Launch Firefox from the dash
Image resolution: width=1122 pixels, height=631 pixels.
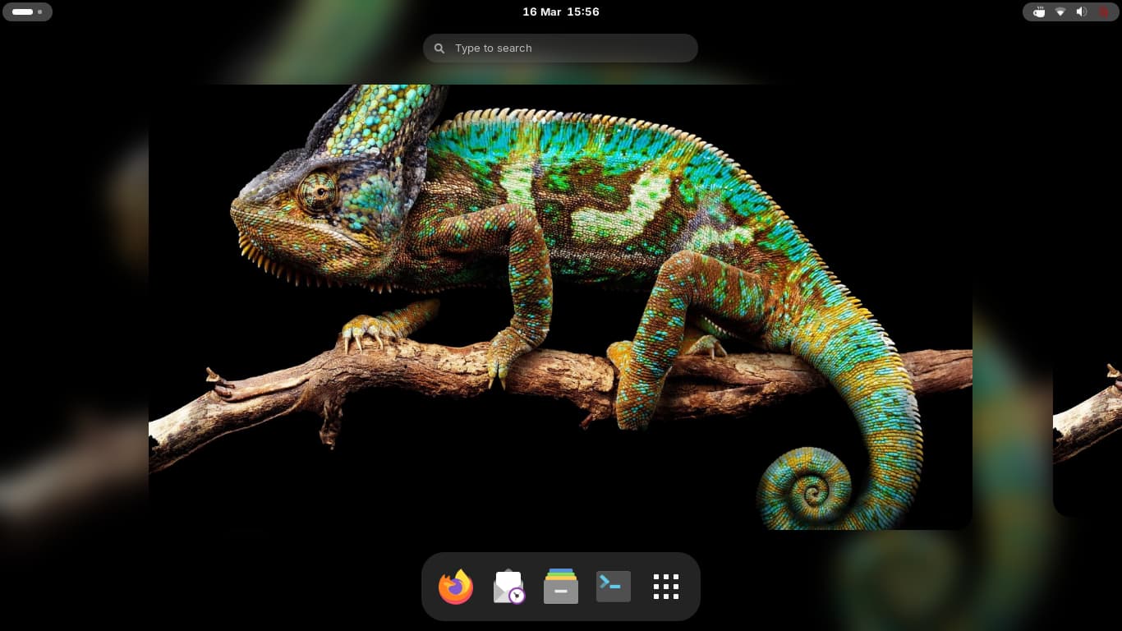click(x=456, y=587)
